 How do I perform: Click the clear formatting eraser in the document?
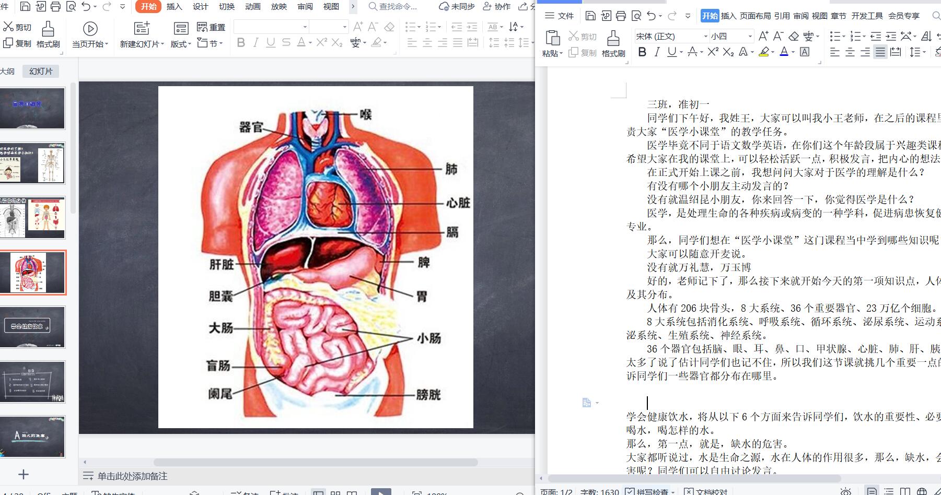(x=794, y=36)
